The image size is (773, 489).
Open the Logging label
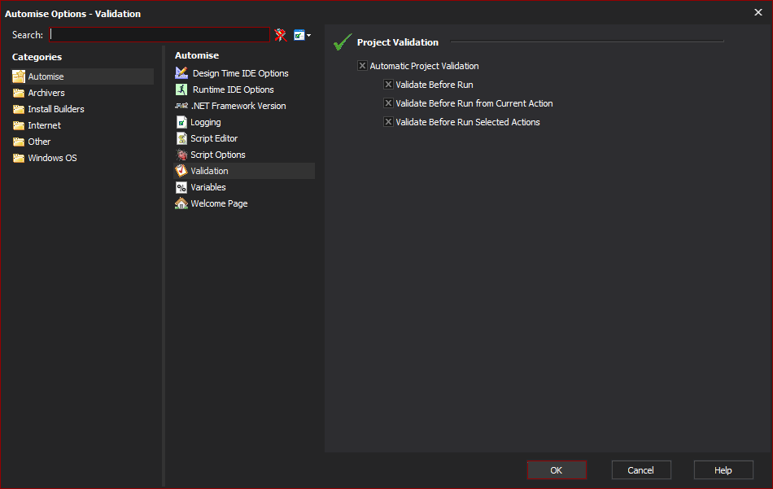206,122
